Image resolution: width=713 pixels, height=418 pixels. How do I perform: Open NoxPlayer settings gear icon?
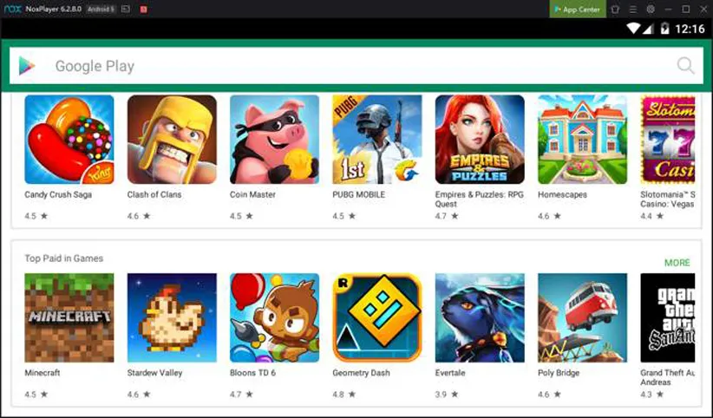(651, 9)
